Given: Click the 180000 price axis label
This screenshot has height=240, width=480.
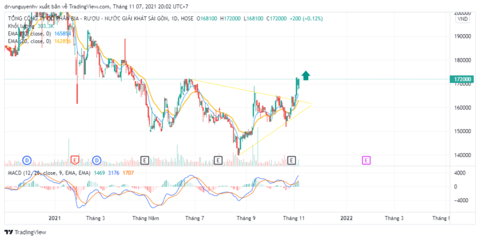Looking at the screenshot, I should click(x=463, y=60).
